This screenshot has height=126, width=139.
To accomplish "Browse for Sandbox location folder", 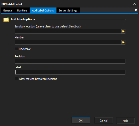I will (x=123, y=31).
